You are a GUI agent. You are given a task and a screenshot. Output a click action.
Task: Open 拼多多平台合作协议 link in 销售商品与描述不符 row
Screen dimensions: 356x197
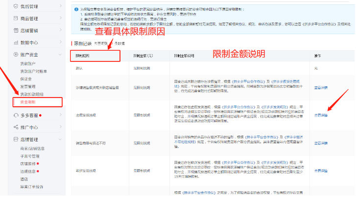[261, 137]
